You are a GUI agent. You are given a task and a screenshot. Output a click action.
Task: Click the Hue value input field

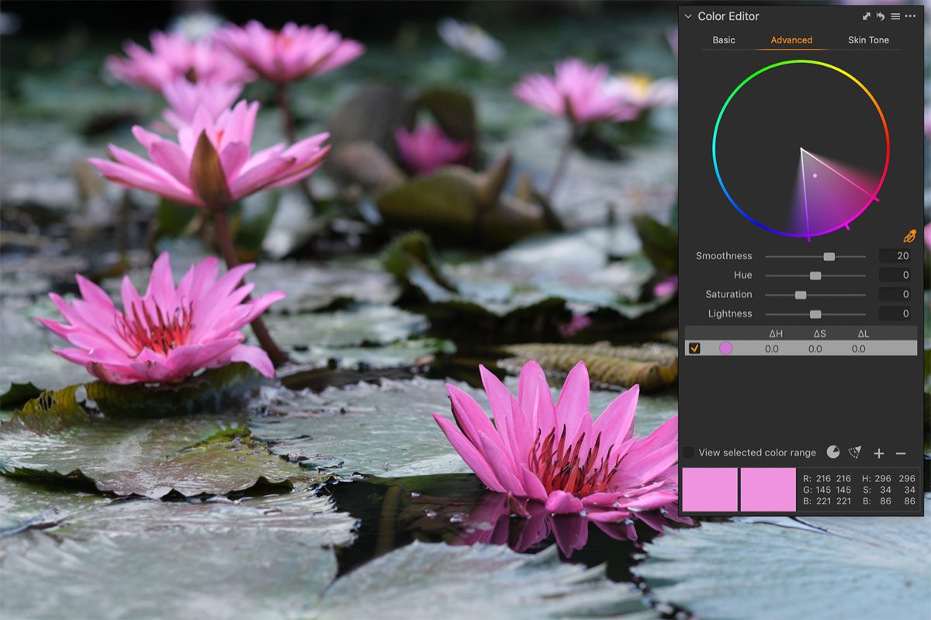[x=898, y=275]
